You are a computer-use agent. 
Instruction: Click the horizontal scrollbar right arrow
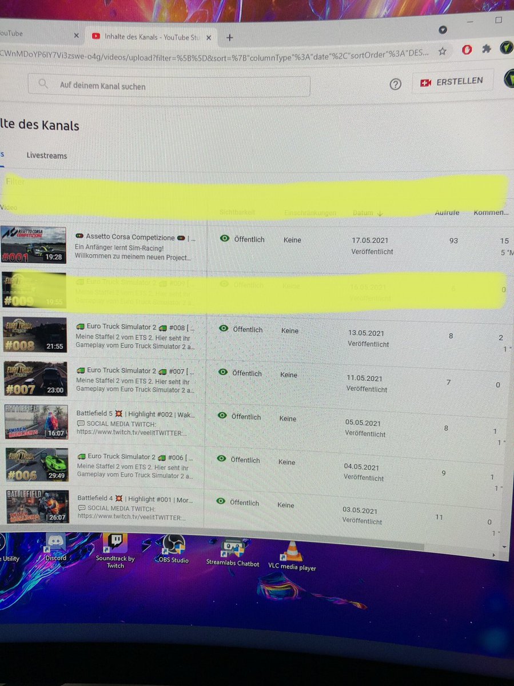[493, 555]
